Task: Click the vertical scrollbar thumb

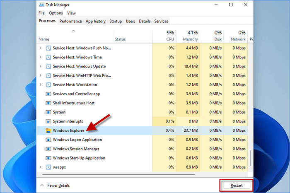Action: (x=251, y=158)
